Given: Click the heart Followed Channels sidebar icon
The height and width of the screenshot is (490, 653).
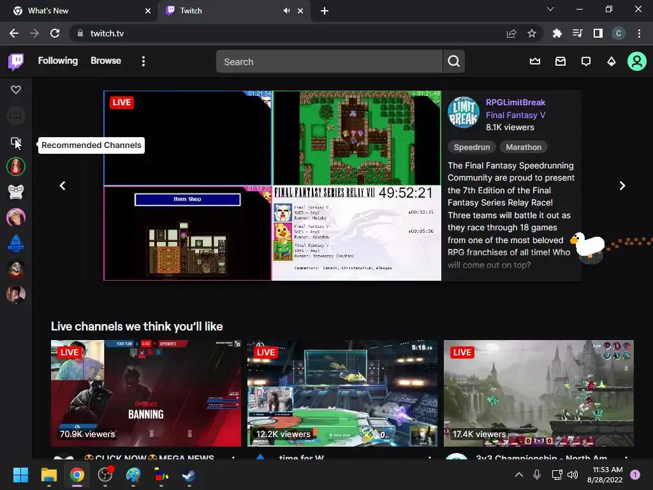Looking at the screenshot, I should [x=16, y=89].
